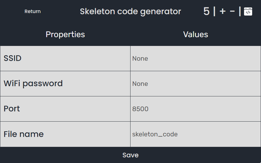This screenshot has width=261, height=163.
Task: Select the Port field containing 8500
Action: click(195, 109)
